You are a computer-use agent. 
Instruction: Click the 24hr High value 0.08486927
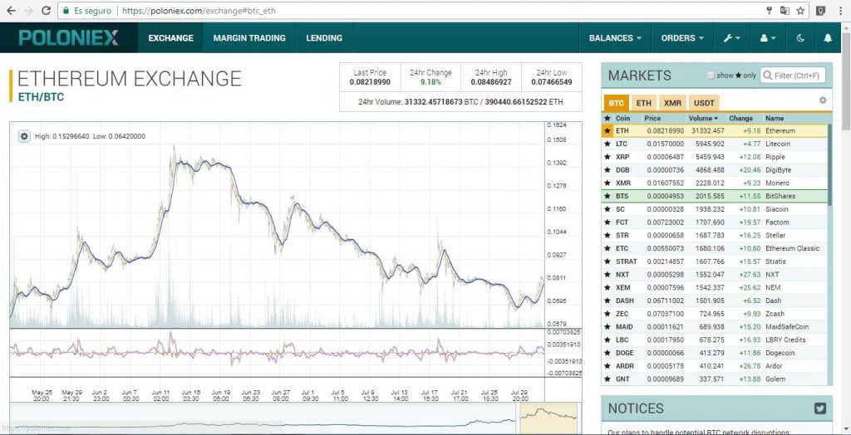coord(491,82)
